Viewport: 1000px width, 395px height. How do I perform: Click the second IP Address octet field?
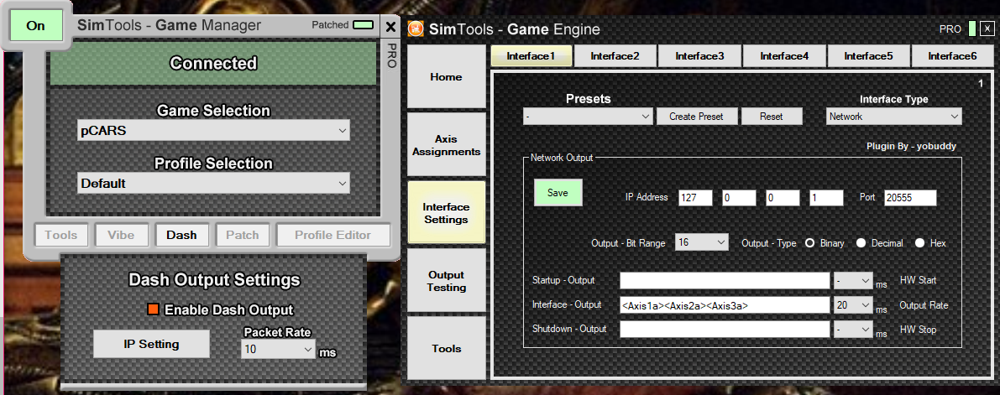(x=739, y=198)
